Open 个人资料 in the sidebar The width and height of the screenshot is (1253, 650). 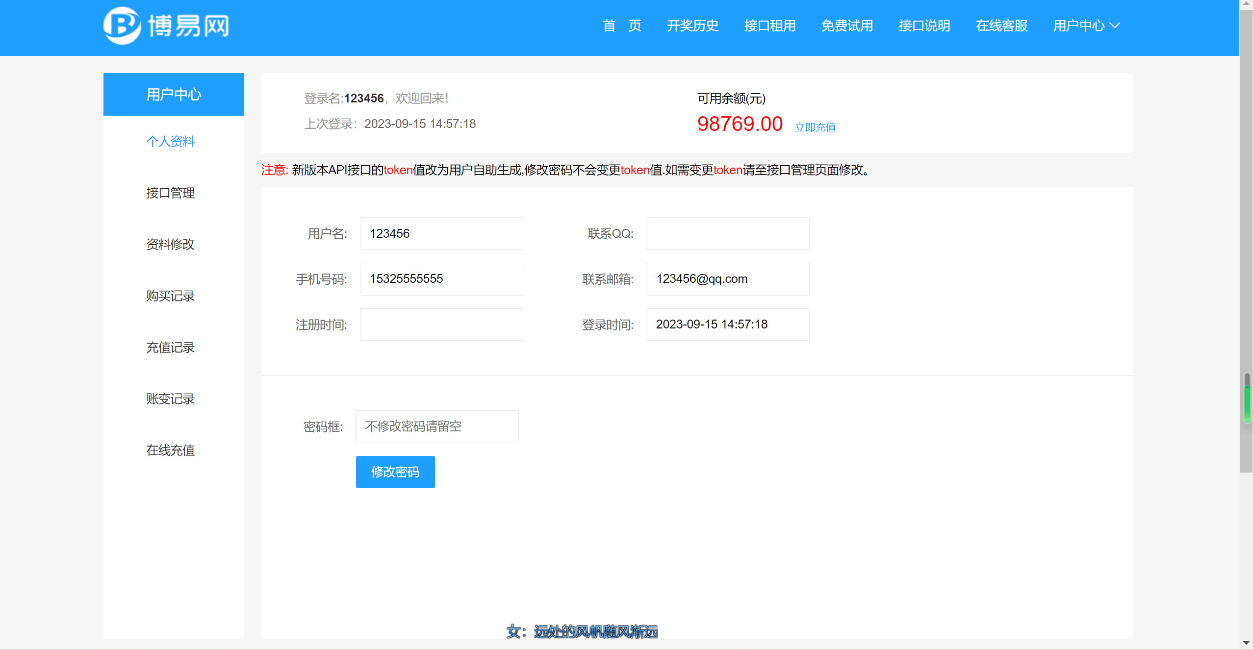[170, 142]
